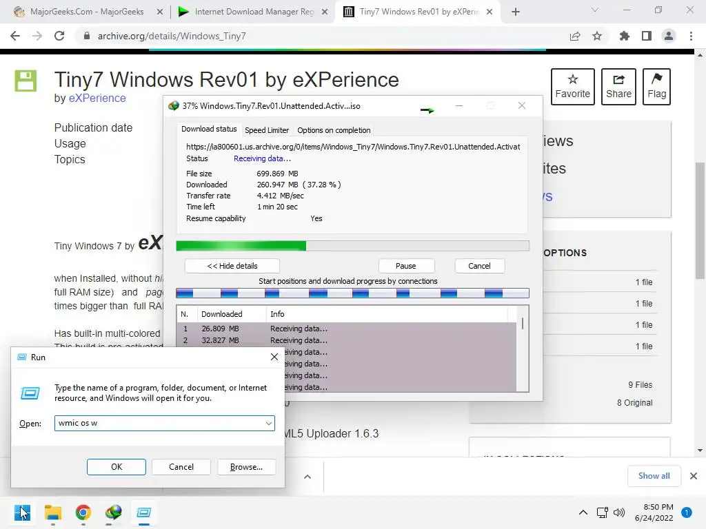The width and height of the screenshot is (706, 529).
Task: Expand the Run dialog Open dropdown
Action: pyautogui.click(x=269, y=423)
